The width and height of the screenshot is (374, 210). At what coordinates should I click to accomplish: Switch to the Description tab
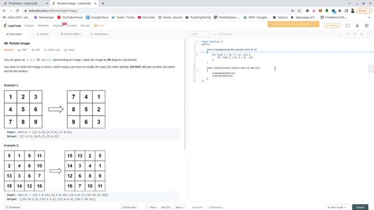coord(14,34)
